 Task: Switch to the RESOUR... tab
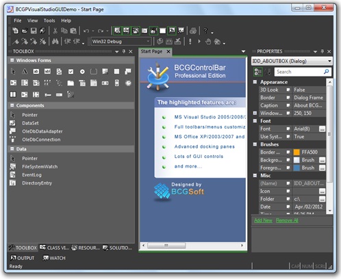point(86,248)
